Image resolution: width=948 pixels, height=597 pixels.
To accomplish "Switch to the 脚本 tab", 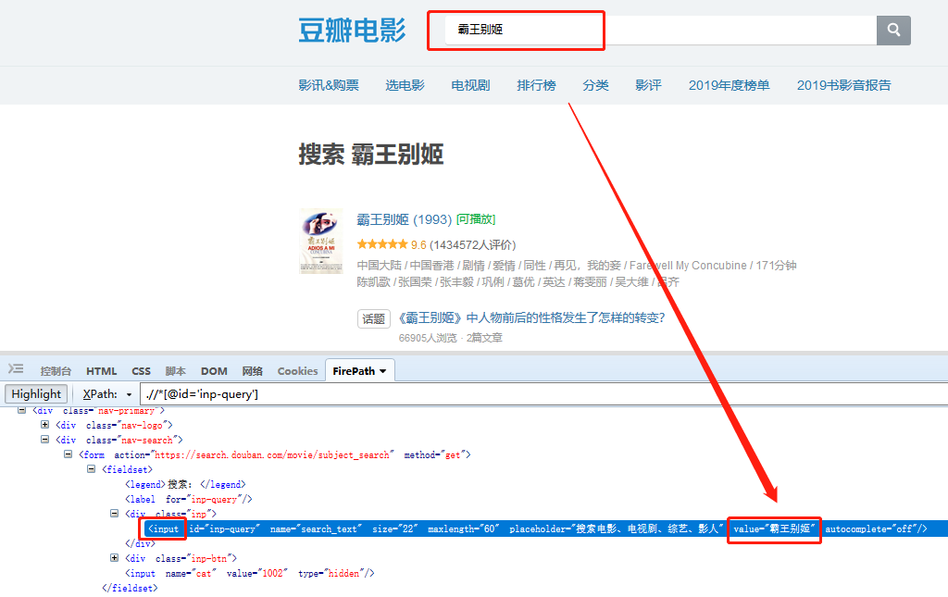I will click(175, 371).
